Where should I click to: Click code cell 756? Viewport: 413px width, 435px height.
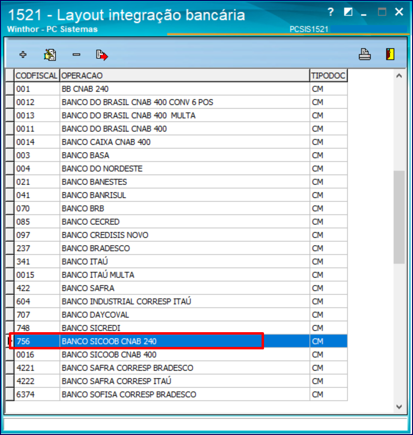click(37, 341)
